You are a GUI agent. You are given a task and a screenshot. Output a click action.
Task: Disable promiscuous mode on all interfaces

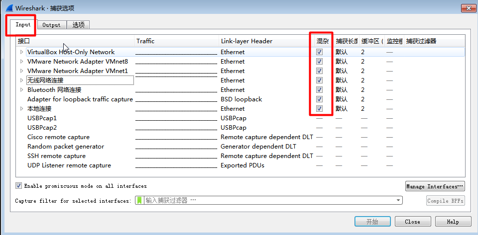tap(18, 186)
